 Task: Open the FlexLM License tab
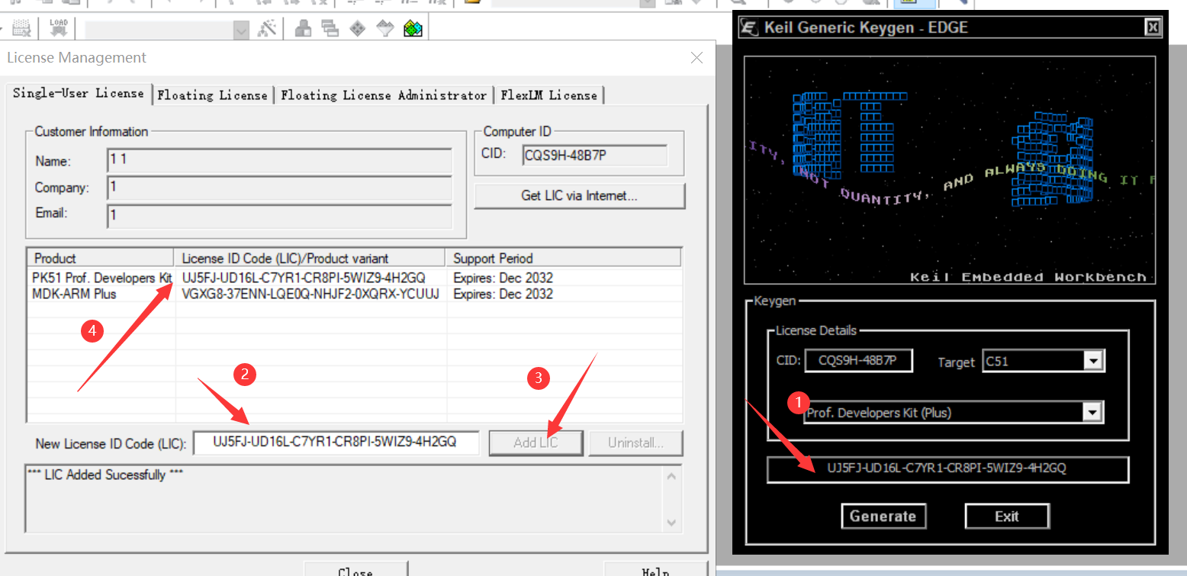[x=549, y=95]
